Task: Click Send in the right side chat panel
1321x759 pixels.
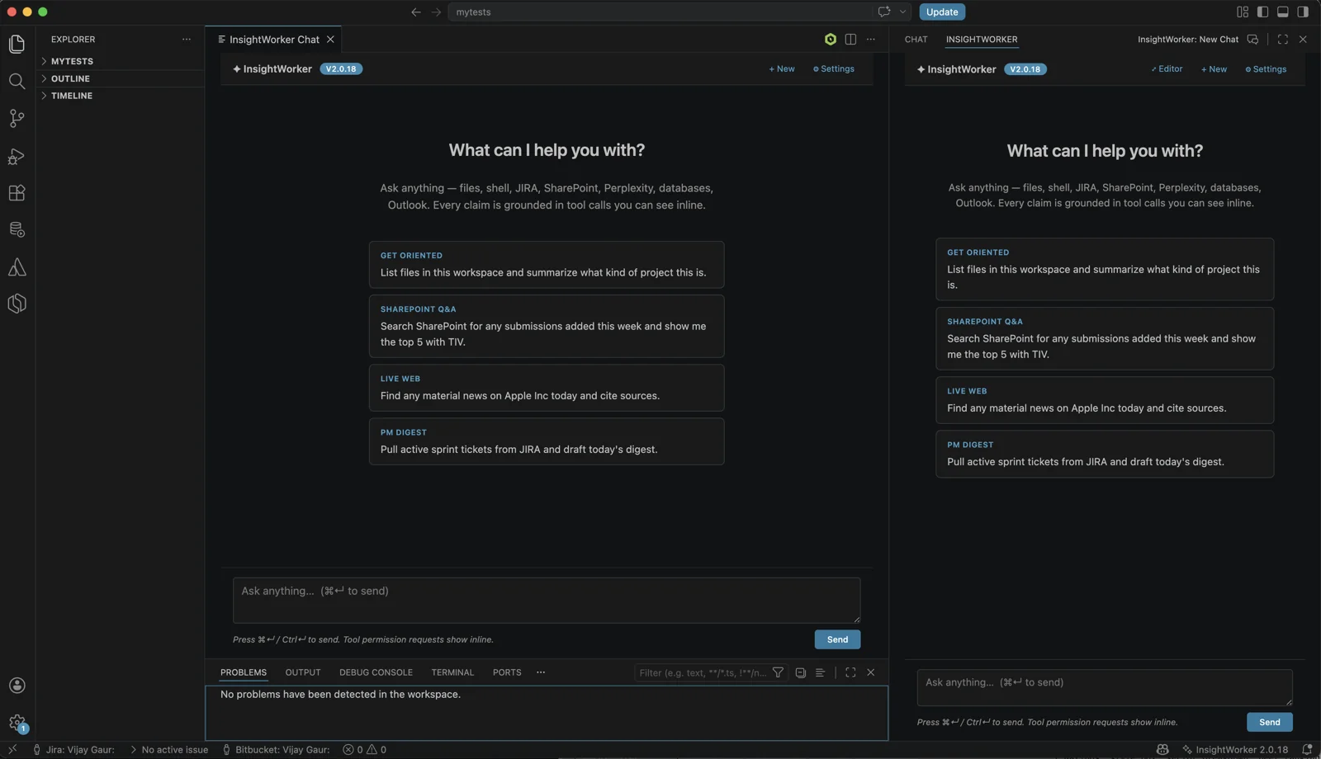Action: point(1270,722)
